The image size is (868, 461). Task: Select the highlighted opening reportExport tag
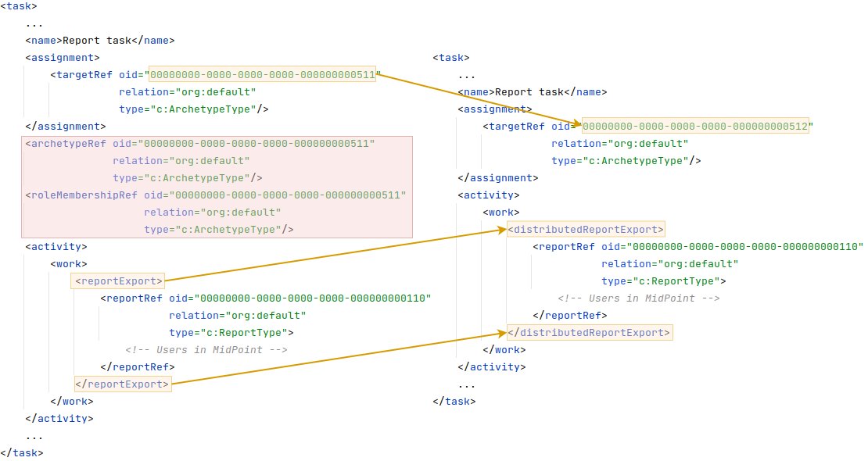[117, 281]
